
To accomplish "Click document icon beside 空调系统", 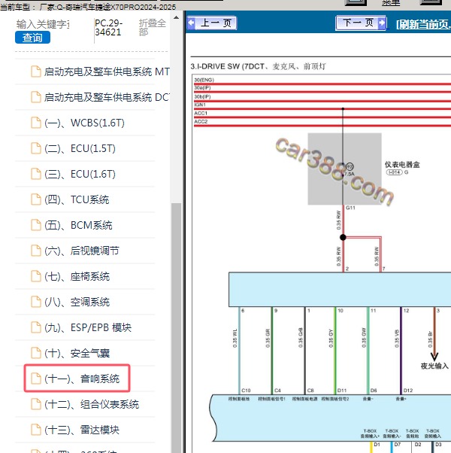I will [x=36, y=302].
